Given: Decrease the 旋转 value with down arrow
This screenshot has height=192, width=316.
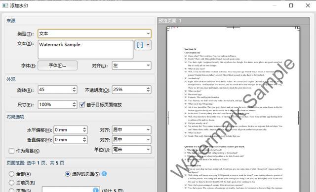Looking at the screenshot, I should click(x=75, y=92).
